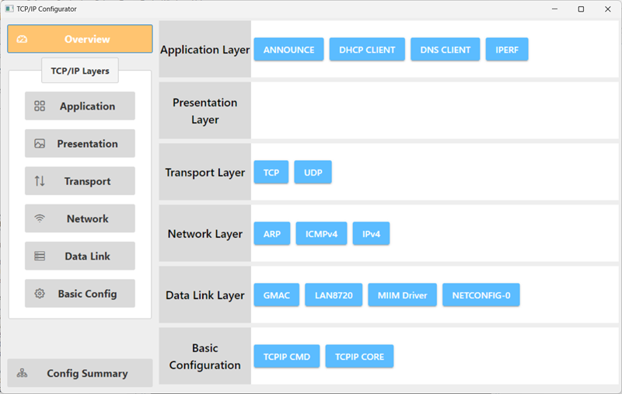Open the NETCONFIG-0 data link block
This screenshot has width=622, height=394.
(x=481, y=295)
